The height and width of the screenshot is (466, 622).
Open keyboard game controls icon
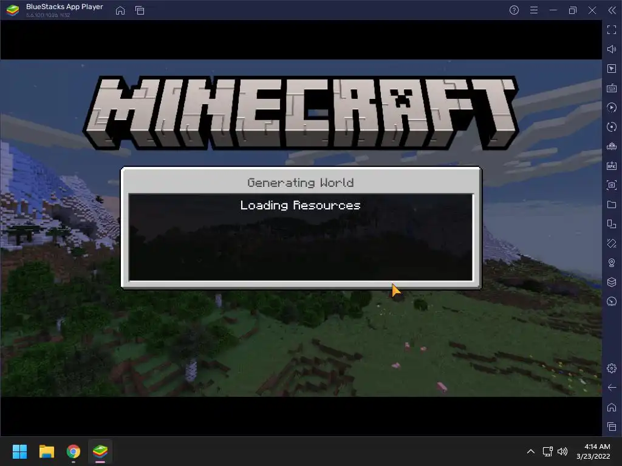point(612,88)
